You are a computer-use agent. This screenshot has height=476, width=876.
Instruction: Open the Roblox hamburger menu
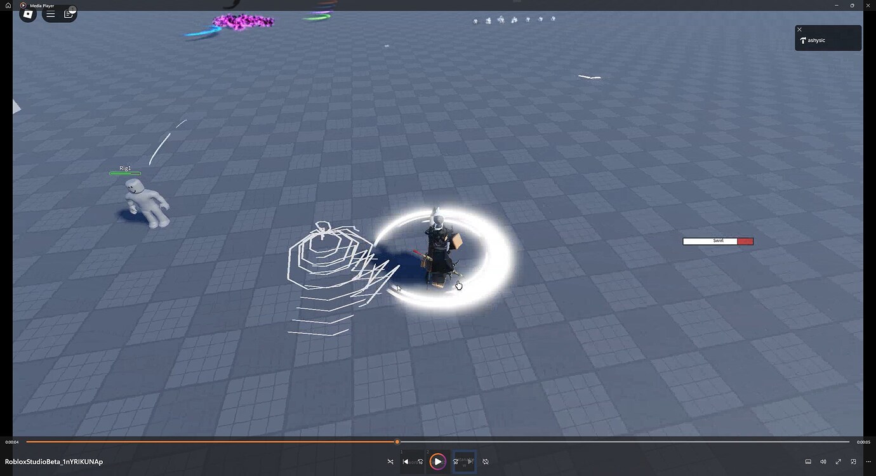coord(51,14)
